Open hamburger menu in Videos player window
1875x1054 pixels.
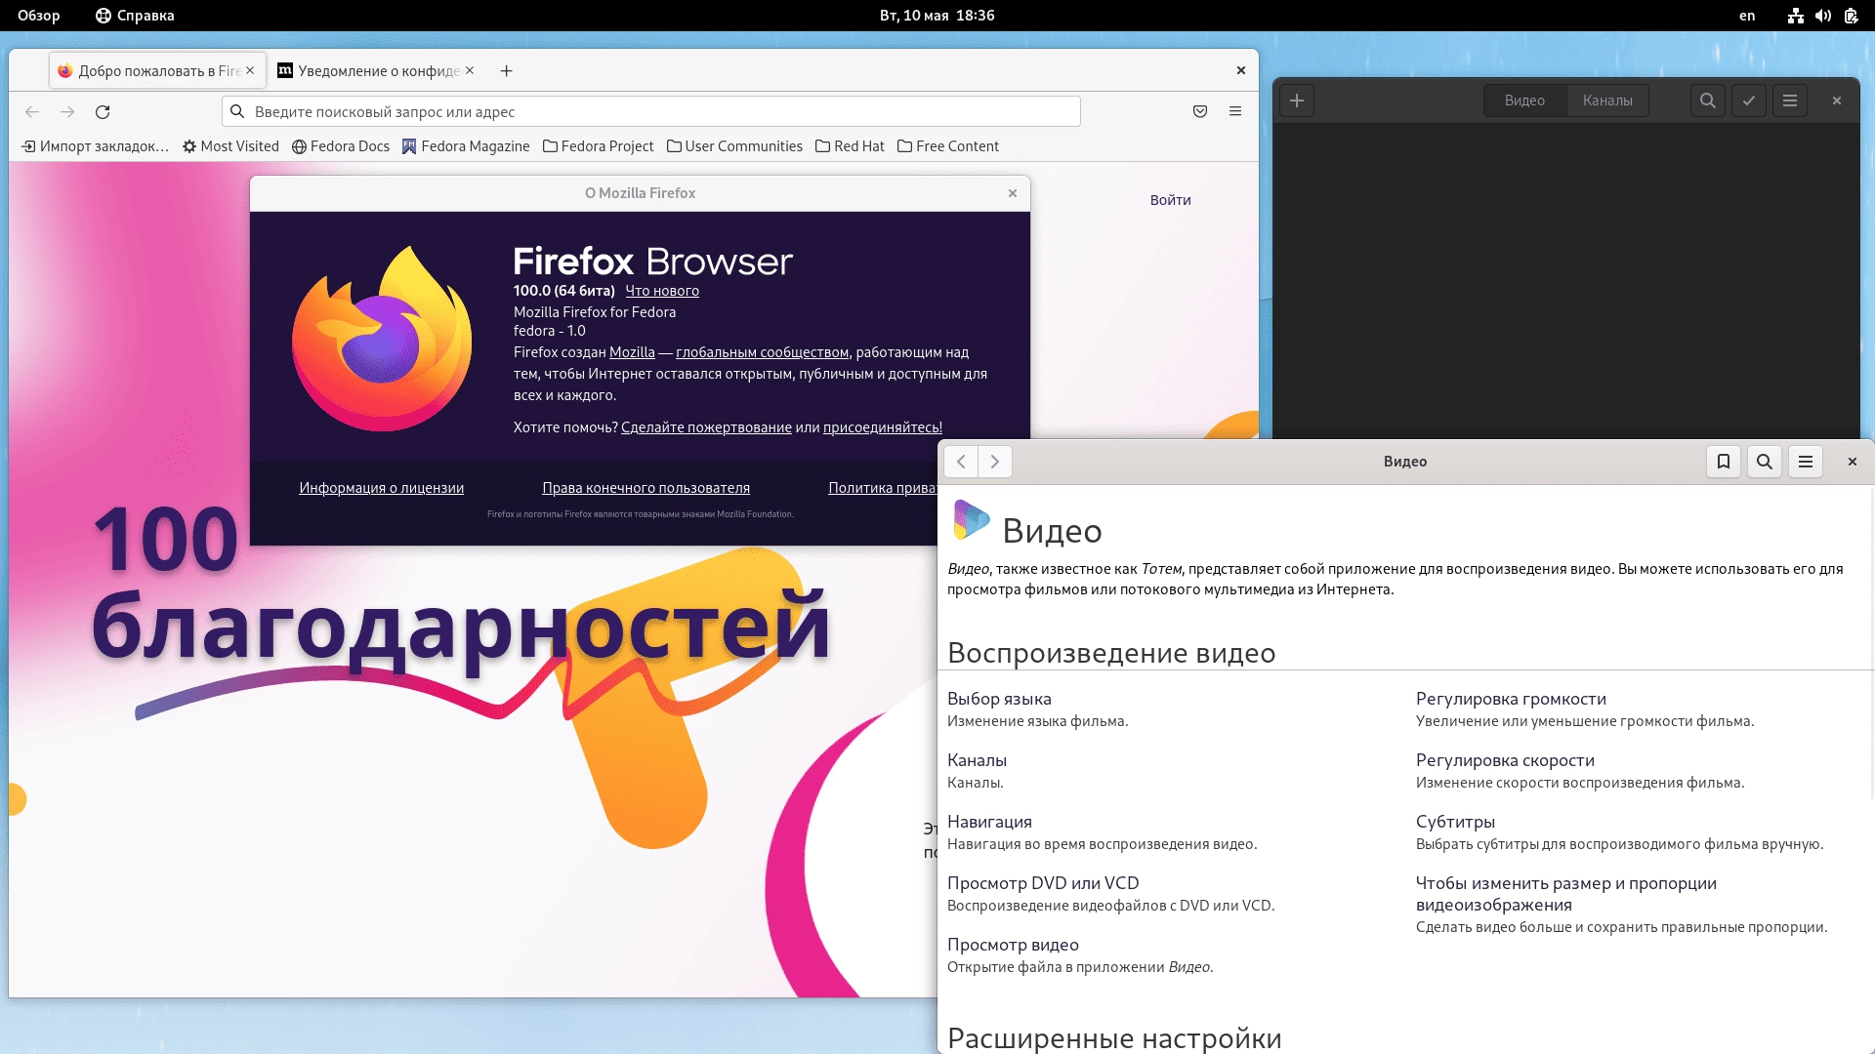click(x=1790, y=101)
